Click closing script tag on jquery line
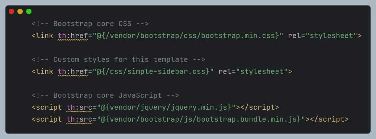 point(260,108)
